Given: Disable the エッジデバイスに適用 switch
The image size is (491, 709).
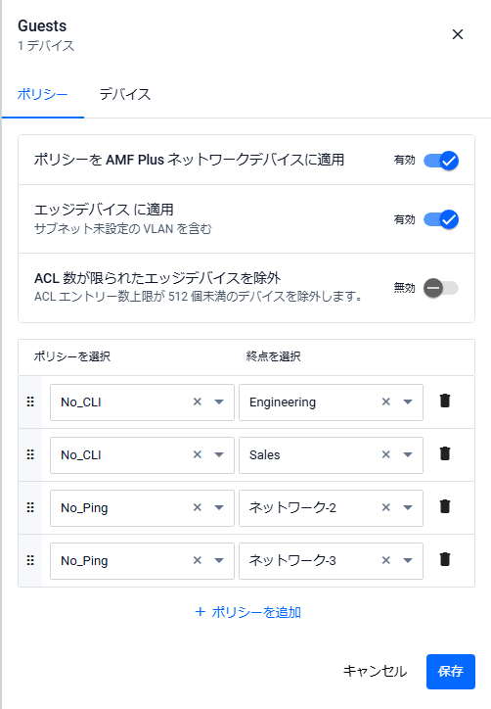Looking at the screenshot, I should click(x=441, y=219).
